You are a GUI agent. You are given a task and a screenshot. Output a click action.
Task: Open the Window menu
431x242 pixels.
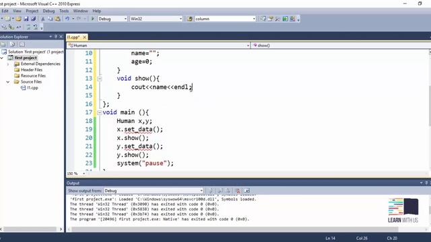click(x=81, y=11)
